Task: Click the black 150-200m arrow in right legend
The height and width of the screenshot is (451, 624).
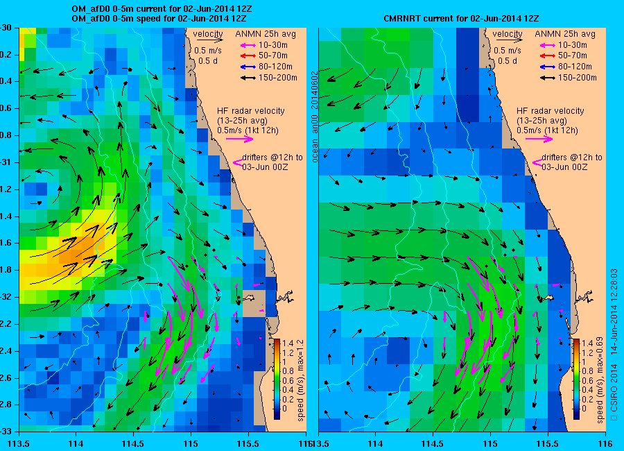Action: click(547, 78)
